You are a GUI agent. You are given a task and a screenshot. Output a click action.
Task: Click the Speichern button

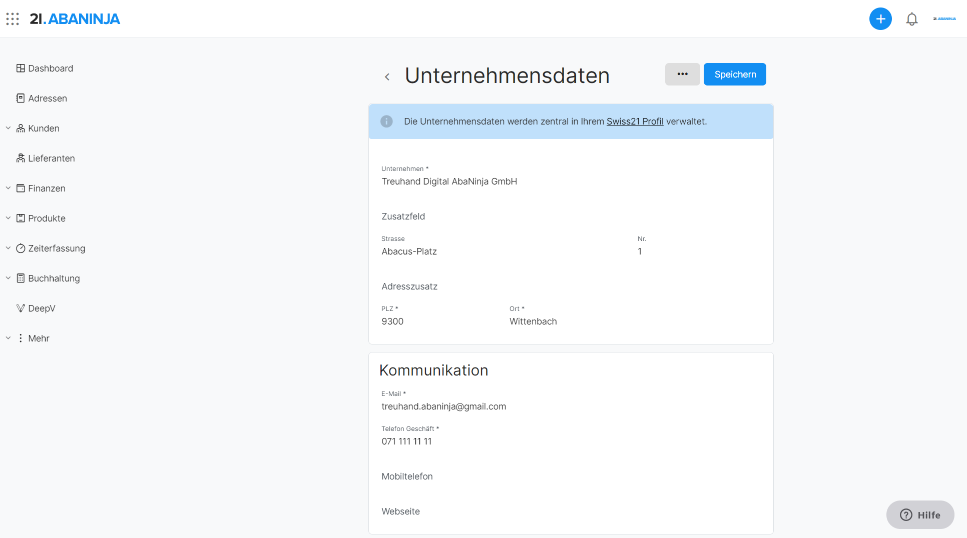[x=735, y=74]
